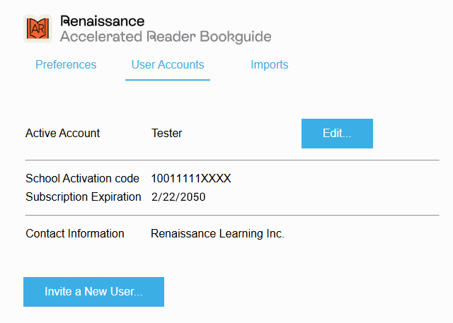Switch to the Preferences tab
The image size is (453, 323).
pyautogui.click(x=66, y=64)
